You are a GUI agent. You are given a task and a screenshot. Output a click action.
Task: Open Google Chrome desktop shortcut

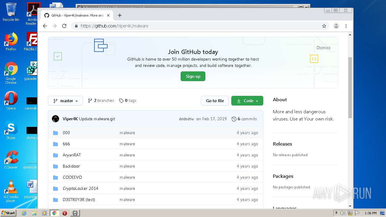click(x=11, y=73)
